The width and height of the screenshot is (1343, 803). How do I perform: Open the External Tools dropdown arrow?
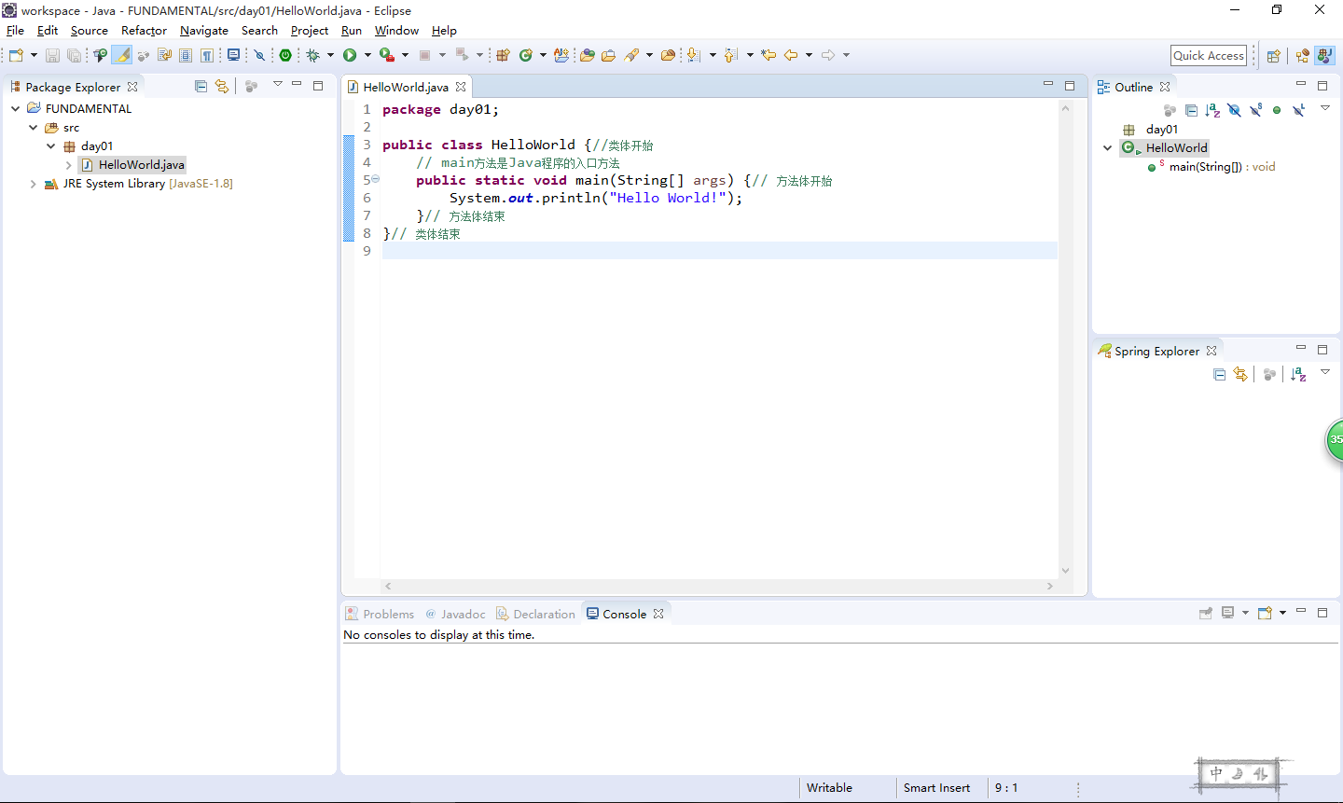[x=405, y=55]
